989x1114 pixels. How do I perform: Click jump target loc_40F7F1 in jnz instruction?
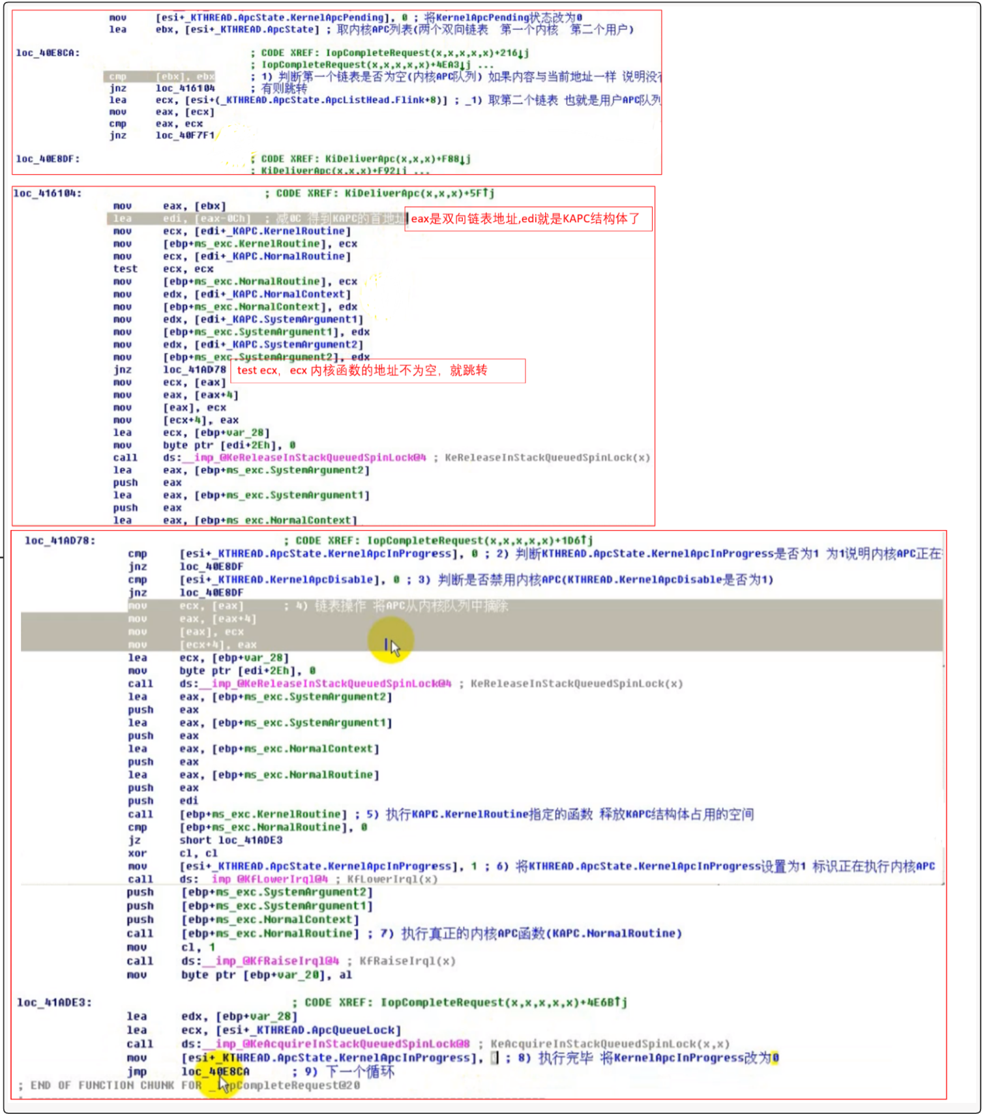pos(185,136)
